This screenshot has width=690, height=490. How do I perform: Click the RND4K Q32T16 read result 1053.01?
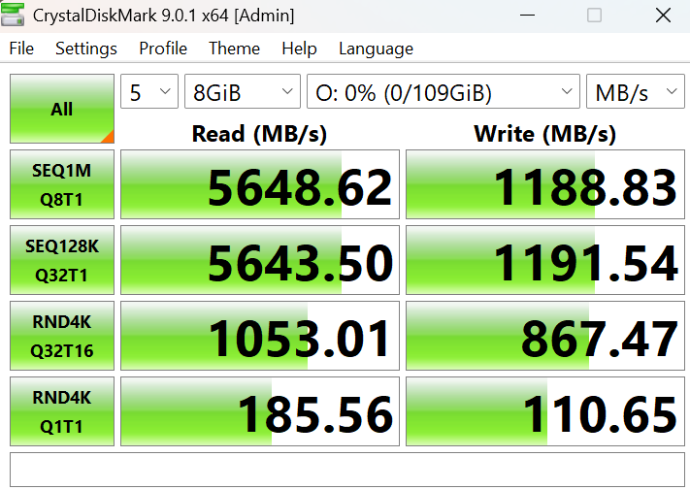click(x=260, y=336)
